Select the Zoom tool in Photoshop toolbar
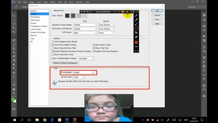Viewport: 218px width, 123px height. tap(14, 93)
